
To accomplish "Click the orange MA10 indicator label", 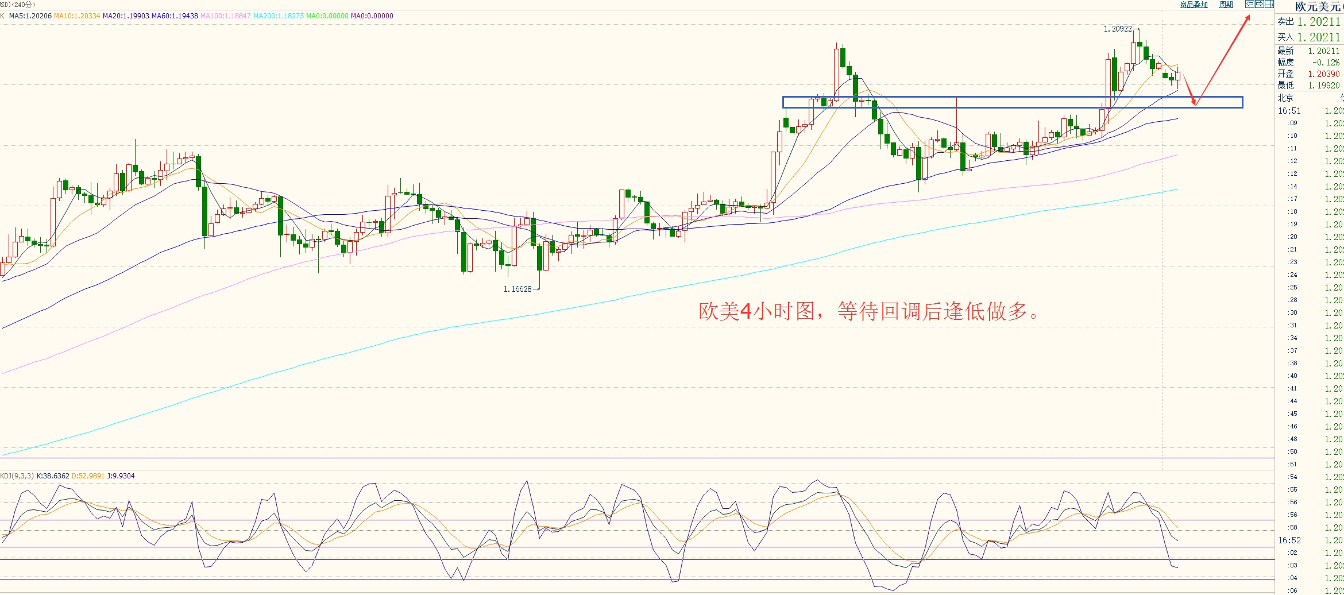I will pyautogui.click(x=77, y=16).
